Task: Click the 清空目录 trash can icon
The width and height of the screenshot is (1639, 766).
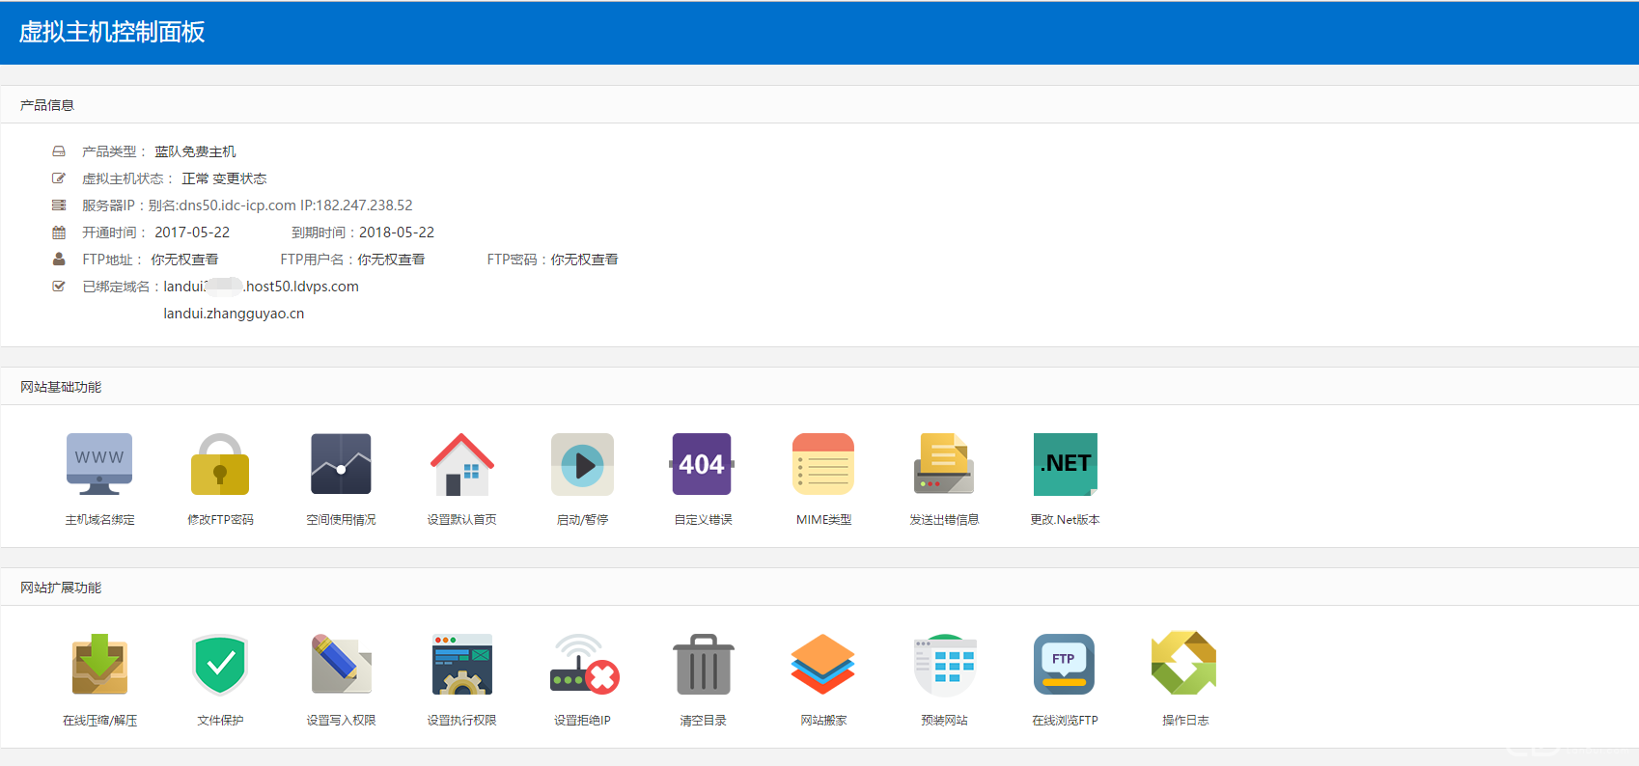Action: point(703,665)
